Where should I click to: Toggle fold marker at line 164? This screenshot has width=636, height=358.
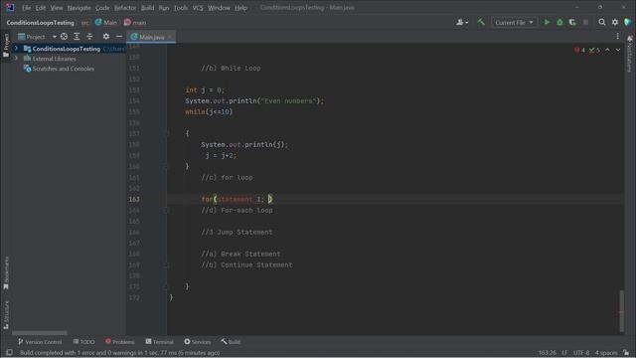click(x=166, y=210)
